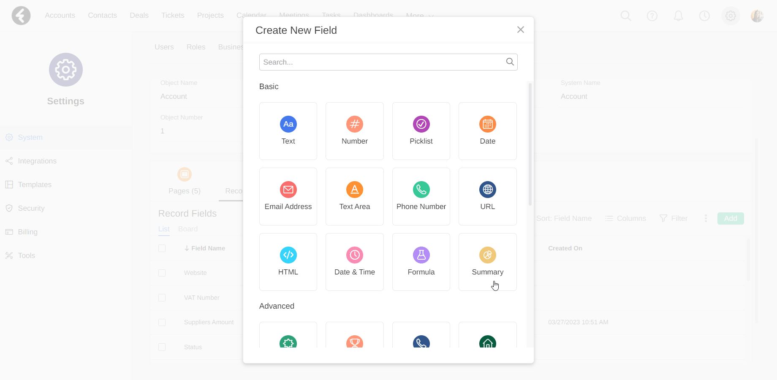Pick the HTML field type
777x380 pixels.
point(288,262)
